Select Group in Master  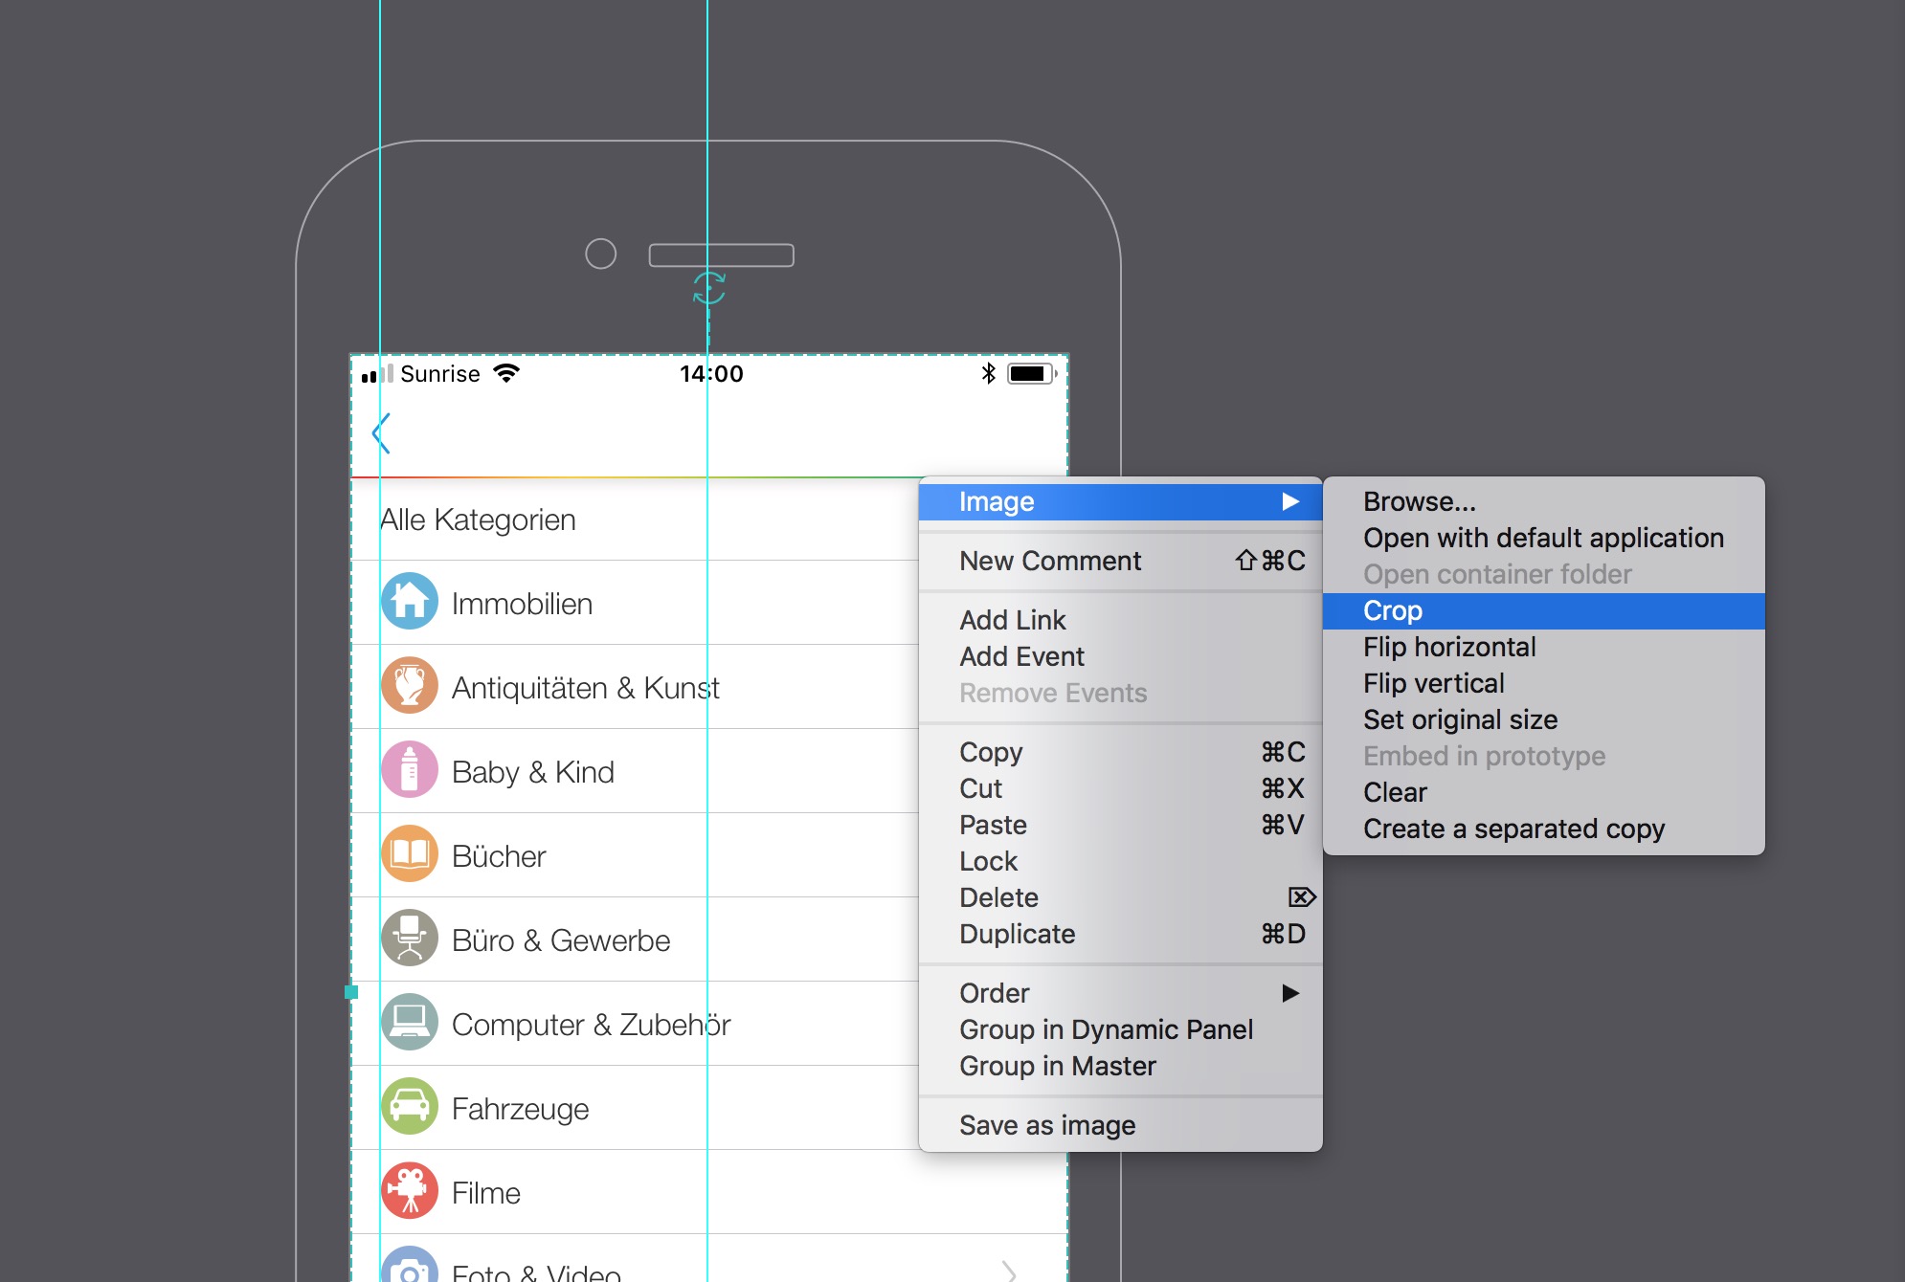(x=1120, y=1066)
